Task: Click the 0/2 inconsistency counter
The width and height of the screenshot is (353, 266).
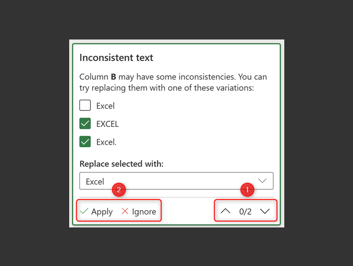Action: [245, 211]
